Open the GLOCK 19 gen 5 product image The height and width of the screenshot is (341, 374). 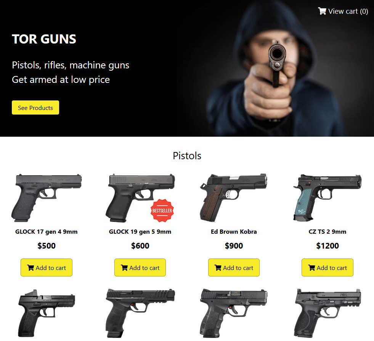coord(140,198)
